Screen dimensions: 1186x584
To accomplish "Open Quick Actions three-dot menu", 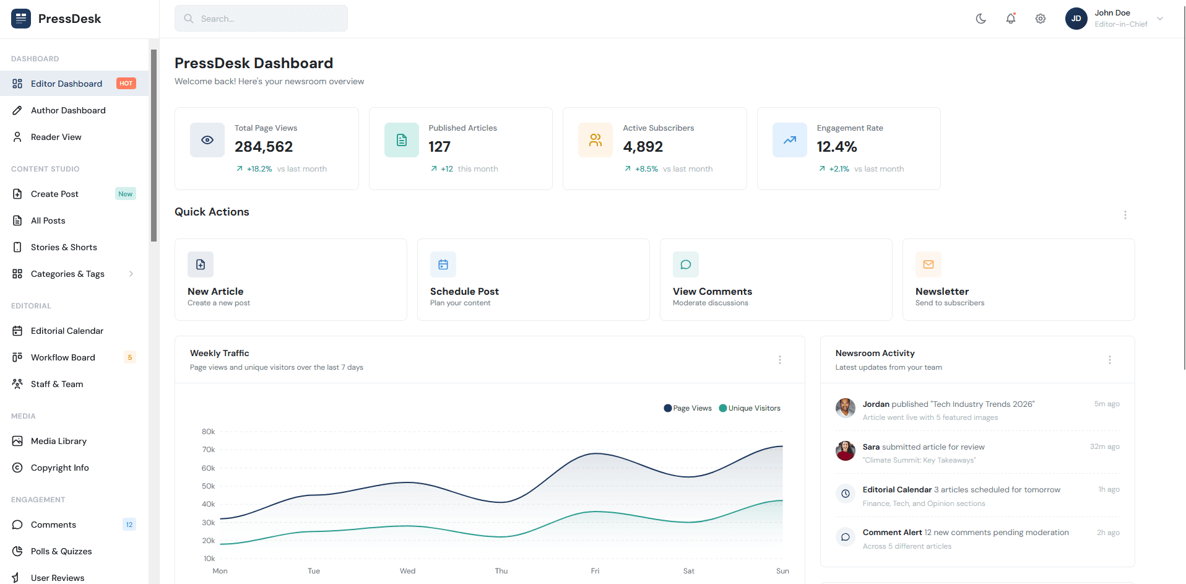I will (x=1125, y=215).
